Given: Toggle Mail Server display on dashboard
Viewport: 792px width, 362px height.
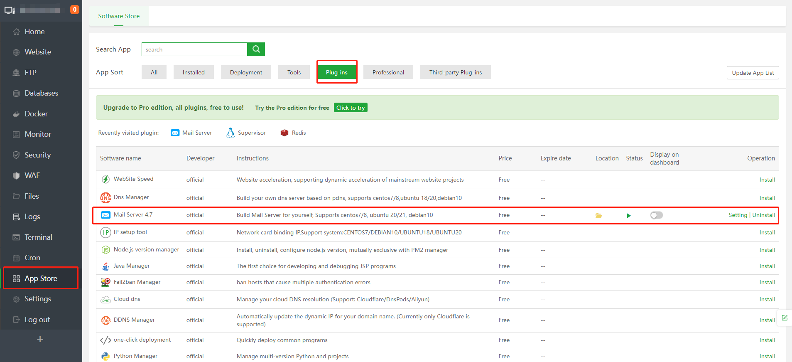Looking at the screenshot, I should pyautogui.click(x=657, y=215).
